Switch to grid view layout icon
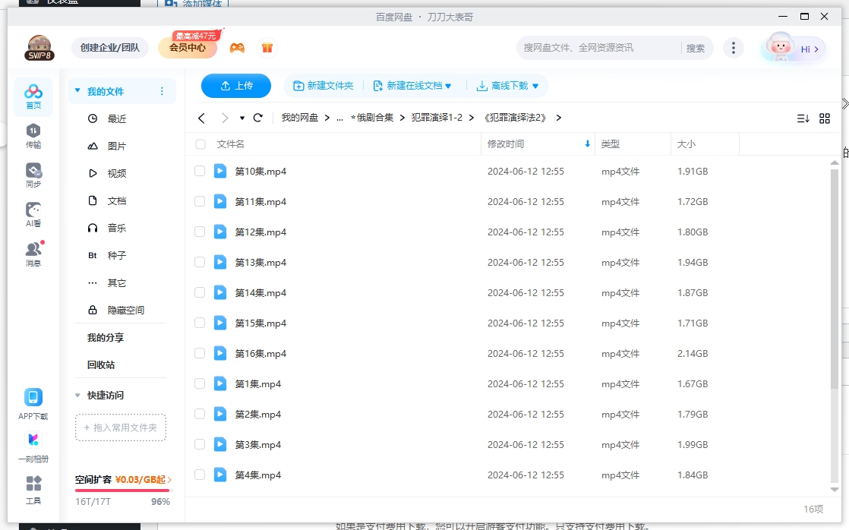The width and height of the screenshot is (849, 530). click(825, 118)
